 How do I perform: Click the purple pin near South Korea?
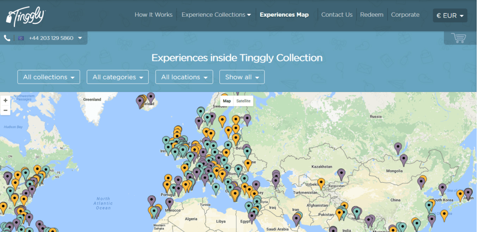(x=443, y=189)
